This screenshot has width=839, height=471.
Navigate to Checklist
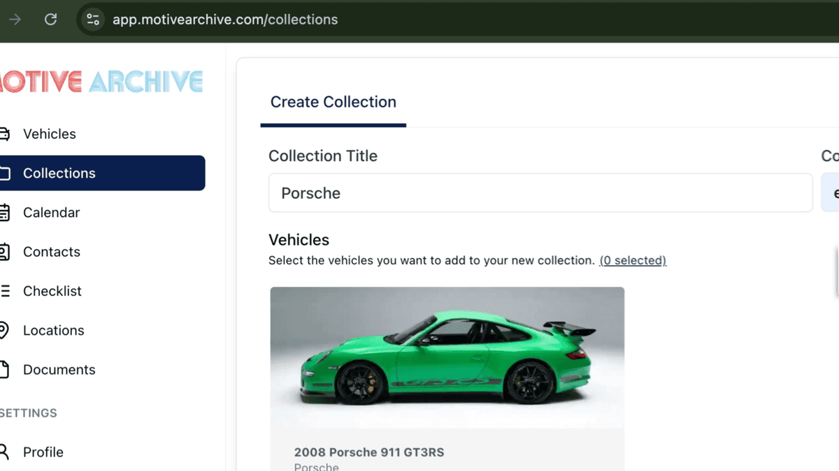click(102, 291)
